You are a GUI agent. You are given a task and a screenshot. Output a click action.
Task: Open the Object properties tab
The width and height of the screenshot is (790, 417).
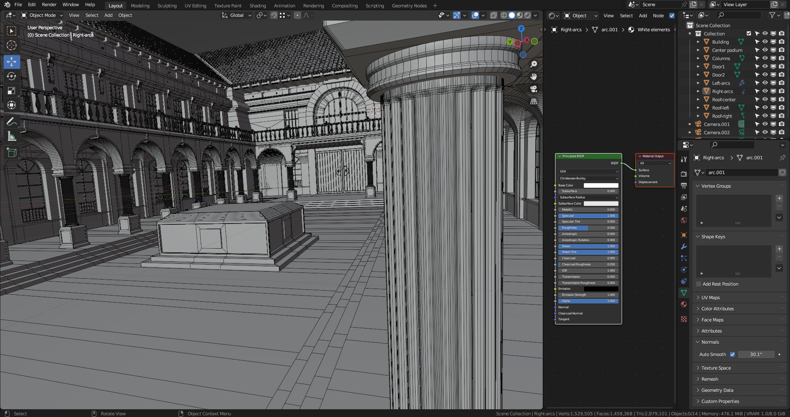(x=684, y=235)
